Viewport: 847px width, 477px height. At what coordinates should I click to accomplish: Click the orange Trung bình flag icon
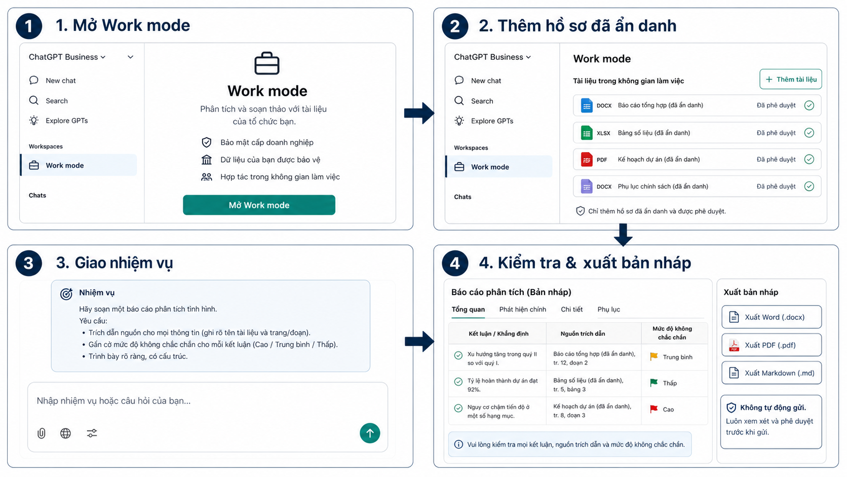tap(654, 357)
